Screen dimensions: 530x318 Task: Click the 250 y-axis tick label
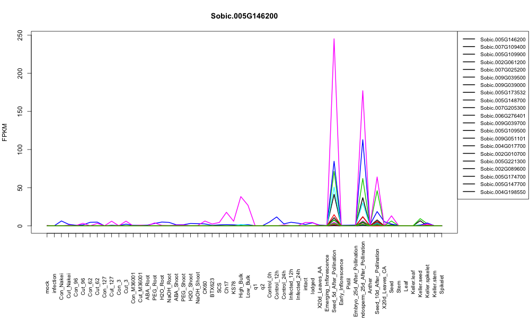(20, 35)
